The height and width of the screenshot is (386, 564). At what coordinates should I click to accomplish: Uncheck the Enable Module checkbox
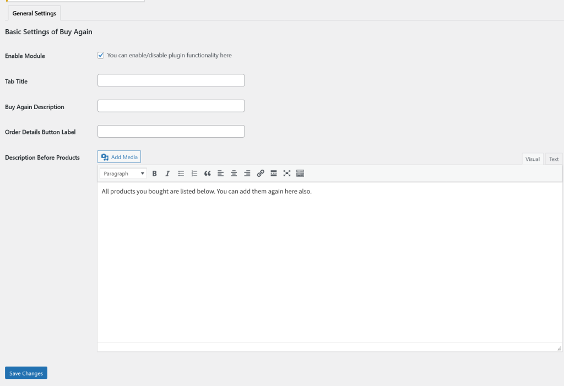click(x=101, y=56)
